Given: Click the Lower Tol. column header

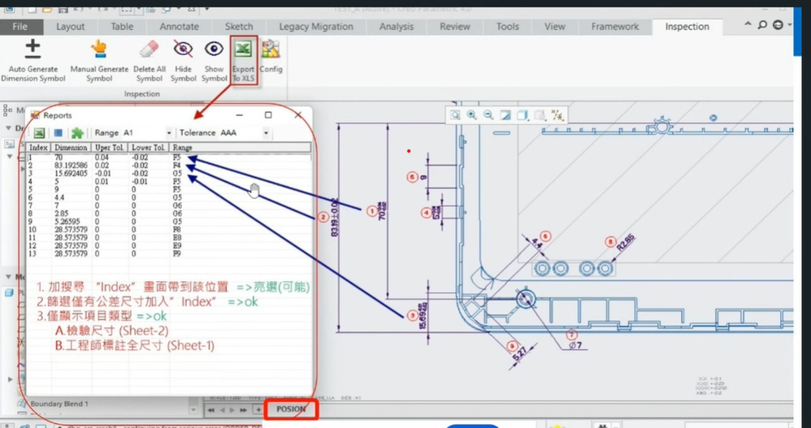Looking at the screenshot, I should coord(149,148).
